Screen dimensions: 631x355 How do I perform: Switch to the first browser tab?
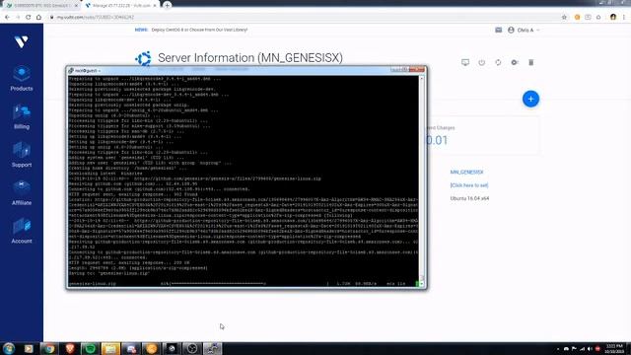pos(40,6)
